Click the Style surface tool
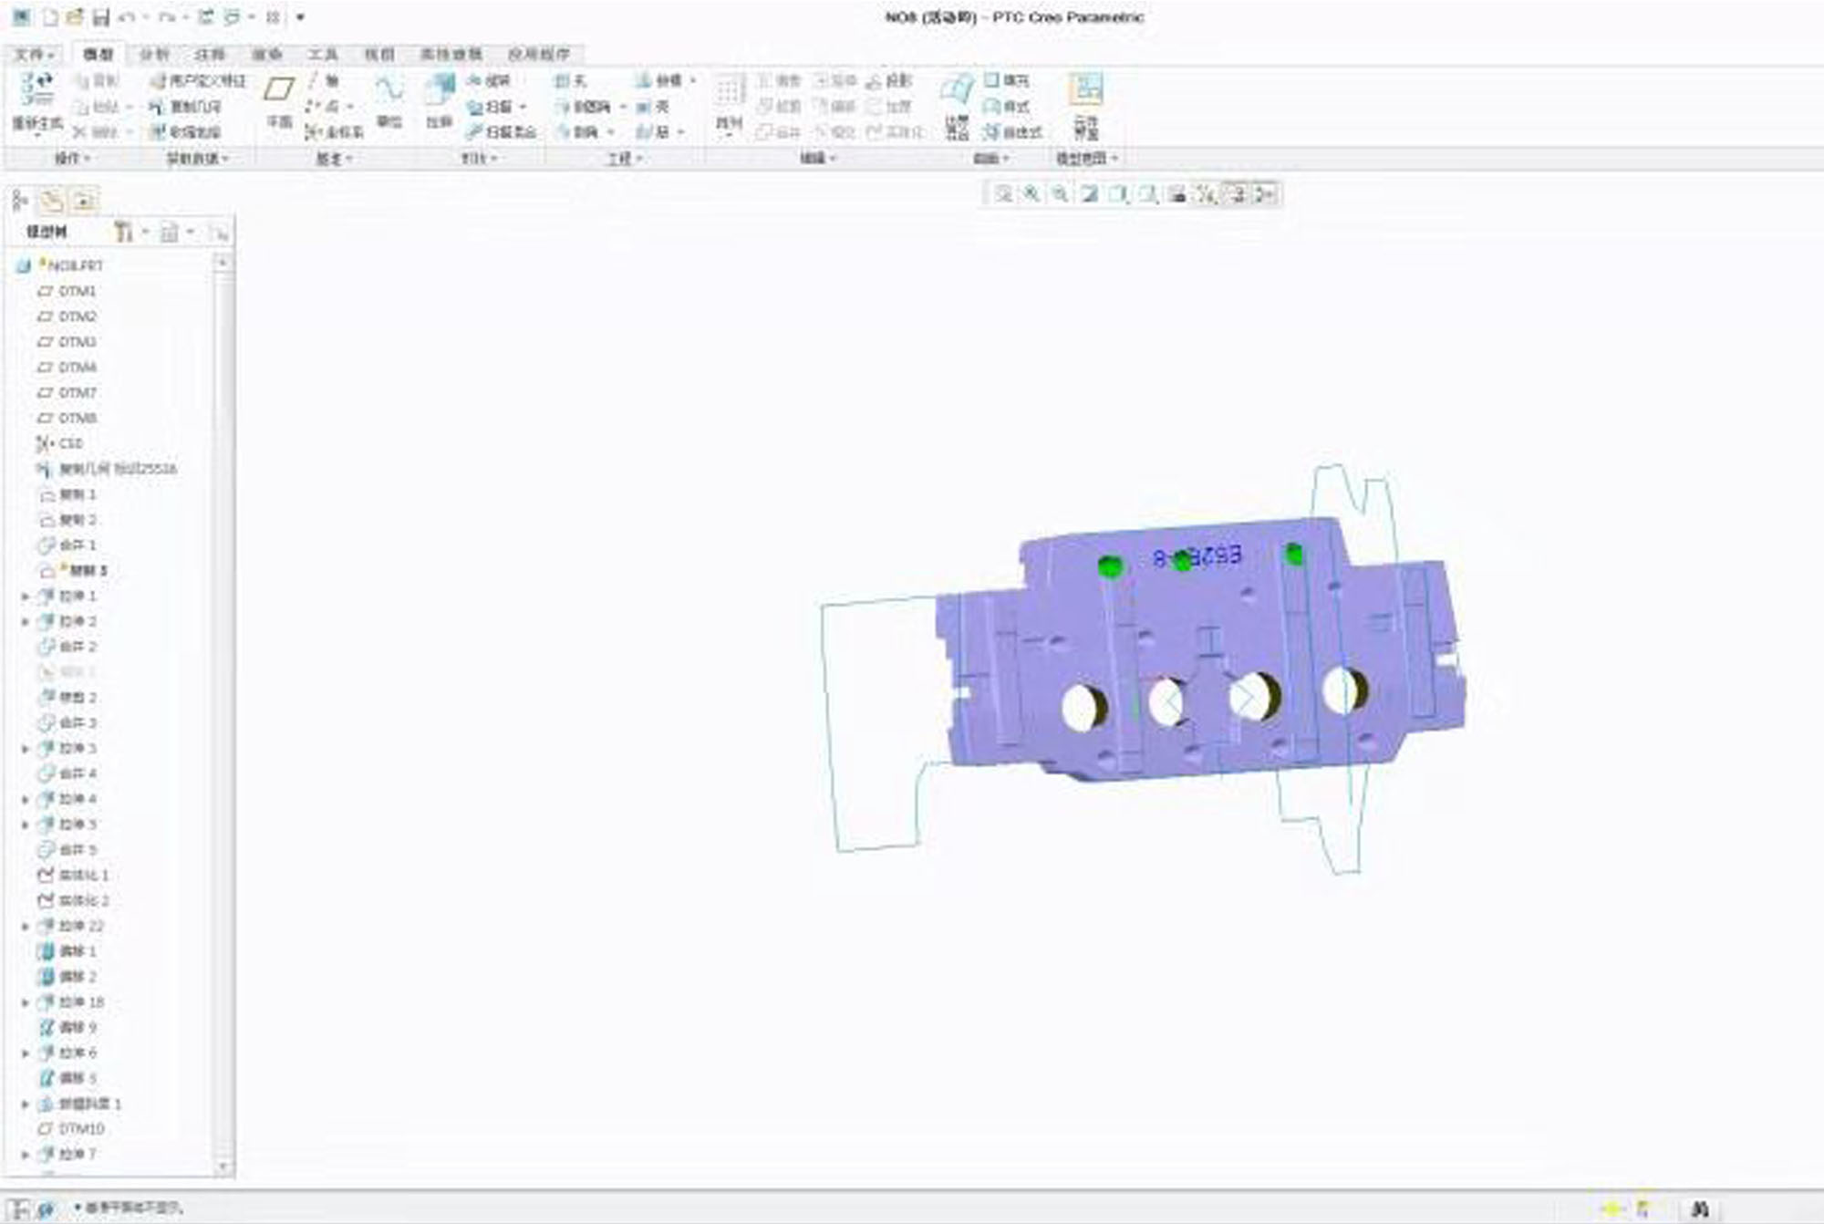The width and height of the screenshot is (1824, 1224). pyautogui.click(x=1007, y=107)
